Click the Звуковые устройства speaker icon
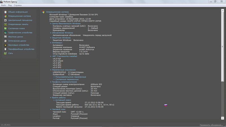The width and height of the screenshot is (226, 127). 5,45
